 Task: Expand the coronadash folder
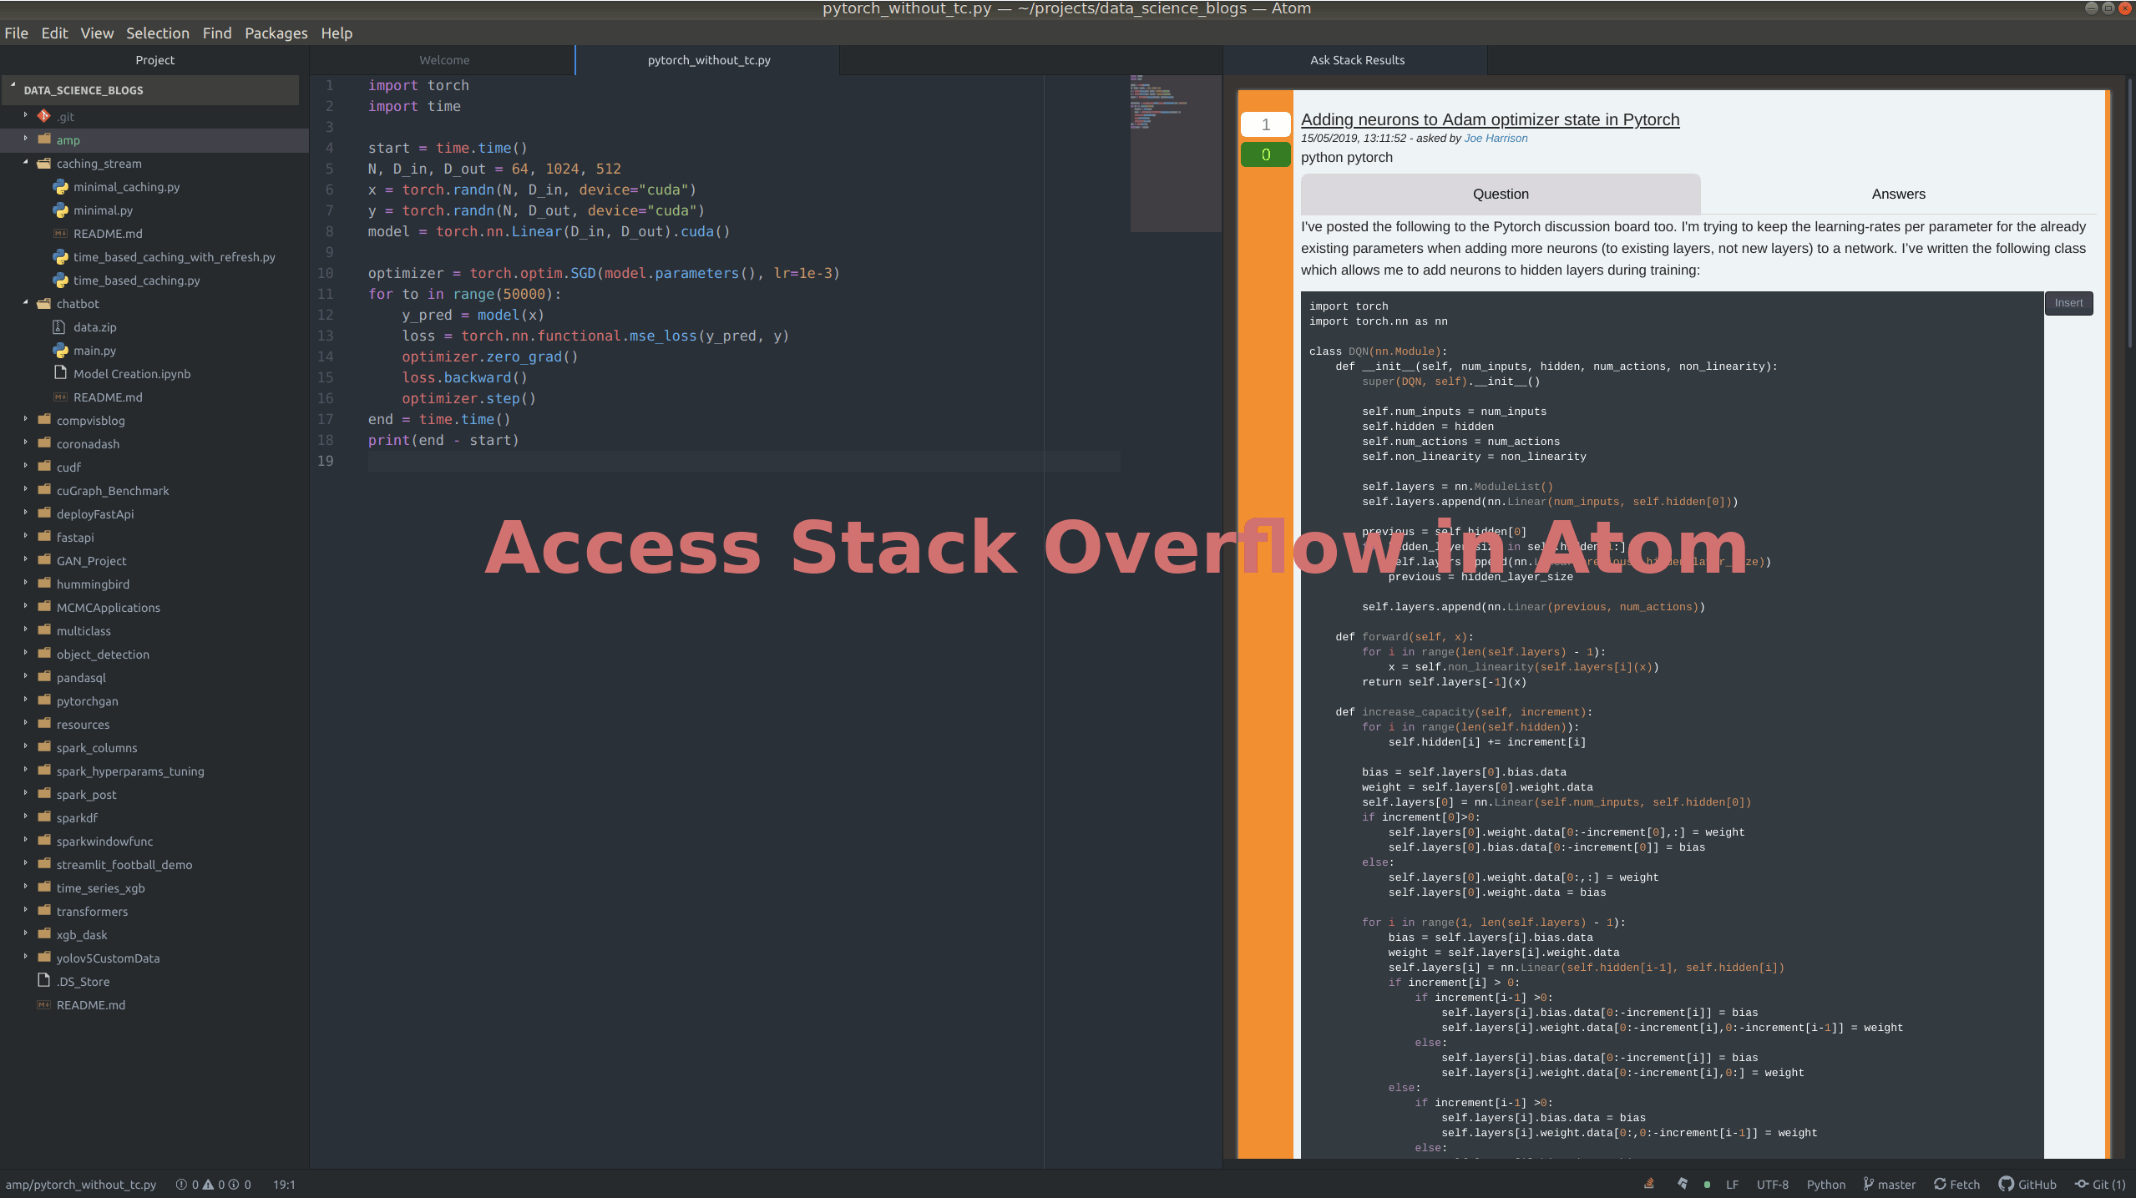click(26, 442)
